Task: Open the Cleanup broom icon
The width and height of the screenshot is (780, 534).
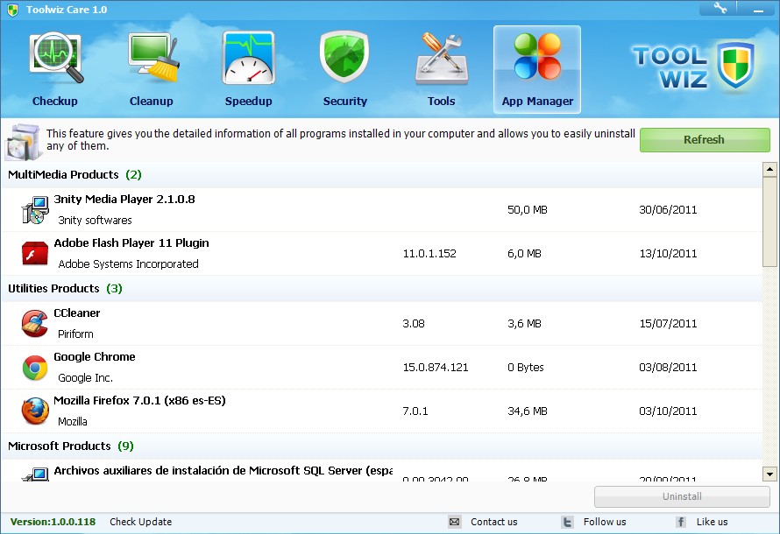Action: point(152,57)
